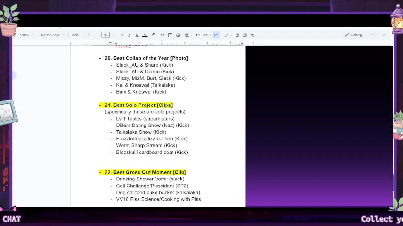Click 'Talkalaka Show (Kick)' item
The image size is (403, 226).
pyautogui.click(x=141, y=132)
